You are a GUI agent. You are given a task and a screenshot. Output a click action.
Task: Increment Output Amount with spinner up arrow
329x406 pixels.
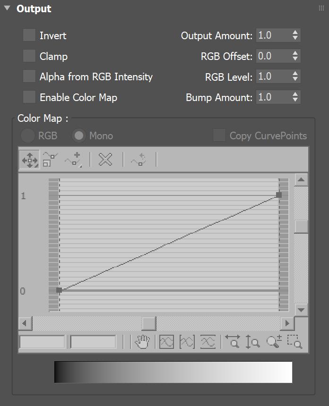295,32
